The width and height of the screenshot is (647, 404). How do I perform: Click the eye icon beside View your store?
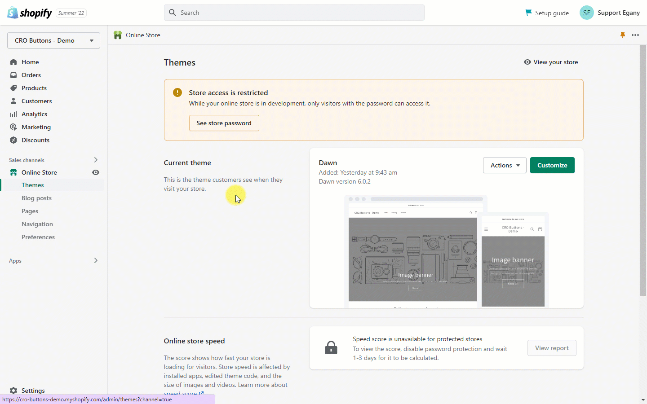point(527,62)
